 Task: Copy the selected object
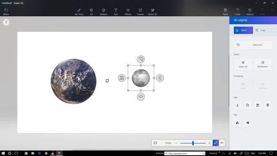coord(248,105)
